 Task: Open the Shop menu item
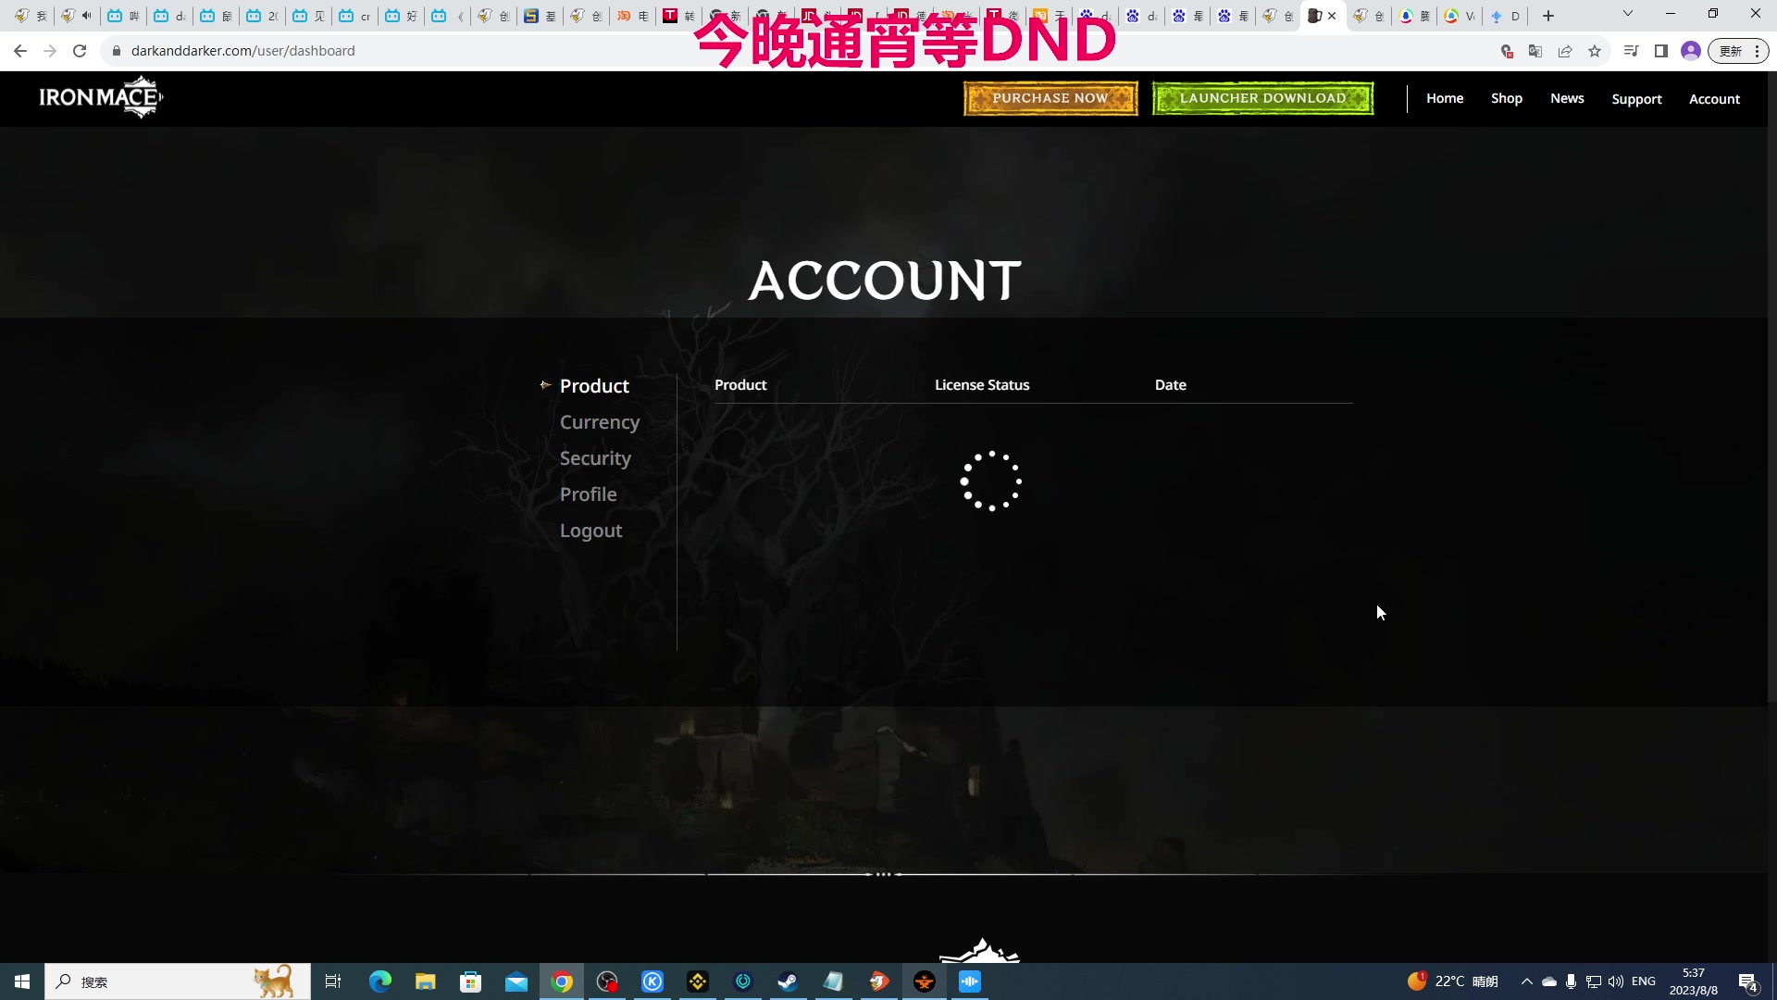[1506, 98]
